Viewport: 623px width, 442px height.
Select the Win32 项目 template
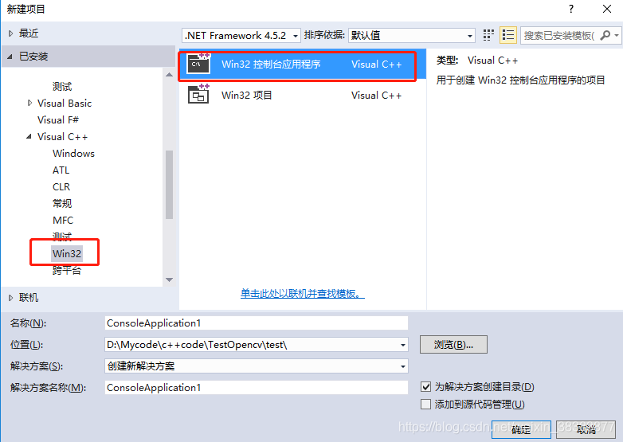click(x=303, y=95)
